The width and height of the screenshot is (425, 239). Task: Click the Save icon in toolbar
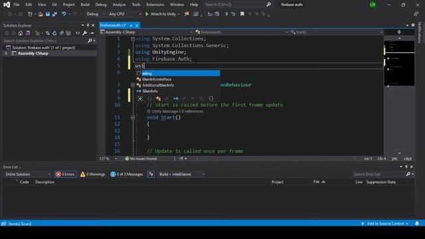pyautogui.click(x=48, y=14)
